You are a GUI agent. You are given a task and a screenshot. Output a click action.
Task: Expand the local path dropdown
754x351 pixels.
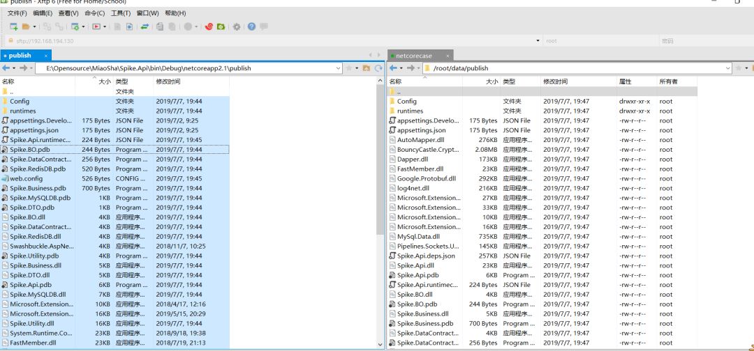339,68
